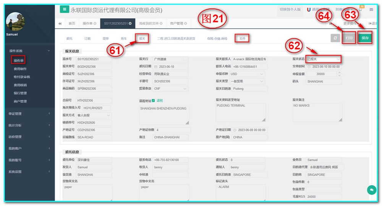Open the mail envelope icon in top bar
The image size is (382, 206).
tap(371, 10)
